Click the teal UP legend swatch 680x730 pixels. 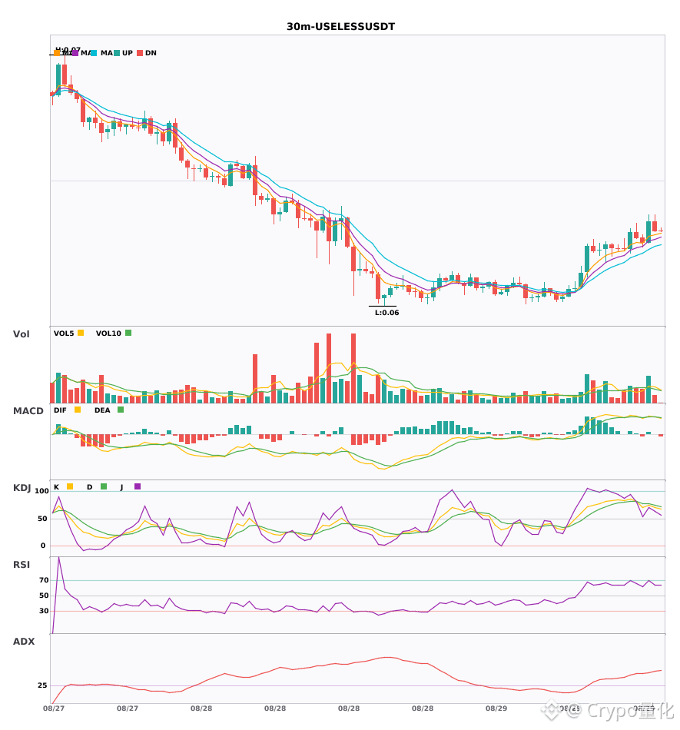pos(117,53)
